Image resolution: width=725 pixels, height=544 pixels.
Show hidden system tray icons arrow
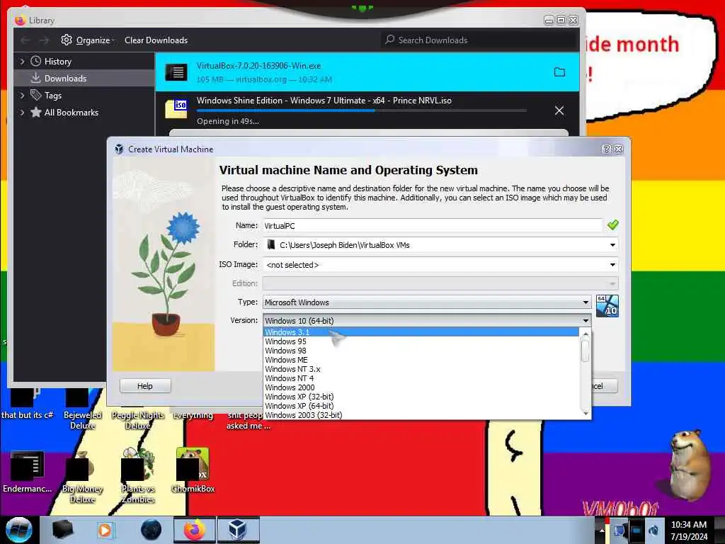[602, 531]
